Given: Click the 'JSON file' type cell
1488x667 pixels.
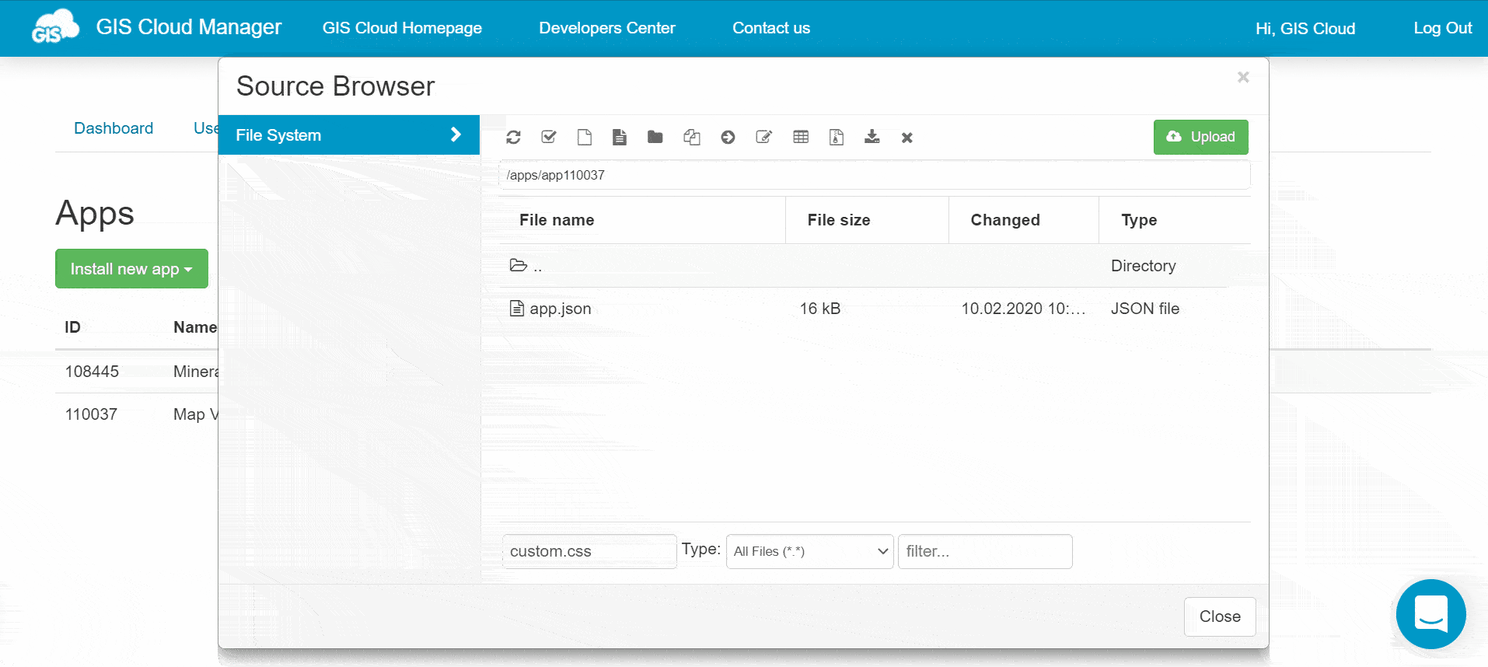Looking at the screenshot, I should (1145, 309).
